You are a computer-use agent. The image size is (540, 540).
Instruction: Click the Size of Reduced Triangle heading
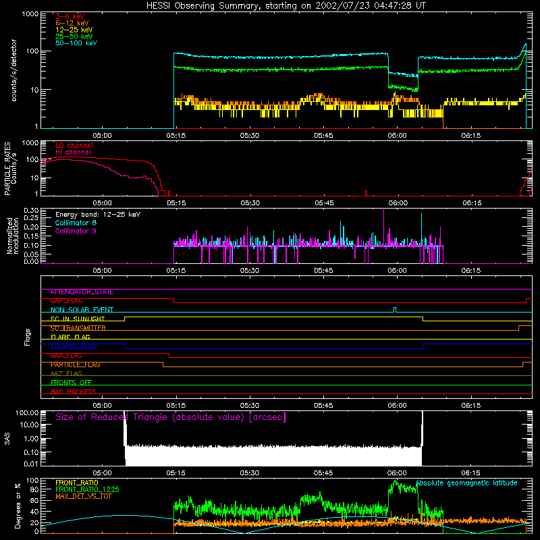pos(171,417)
